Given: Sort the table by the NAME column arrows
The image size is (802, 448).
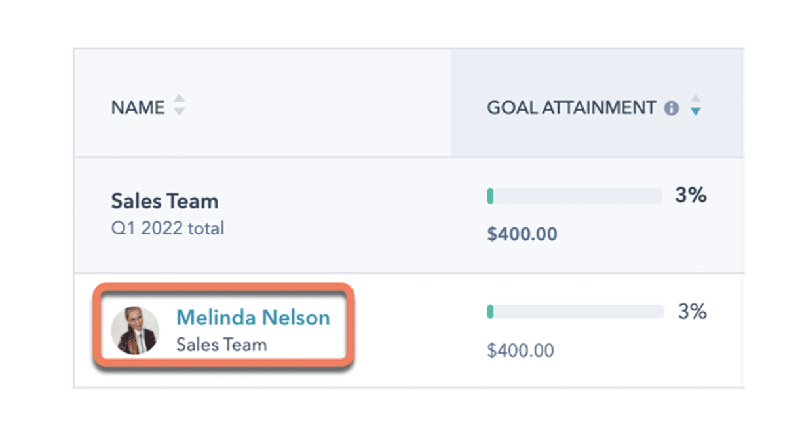Looking at the screenshot, I should 179,105.
